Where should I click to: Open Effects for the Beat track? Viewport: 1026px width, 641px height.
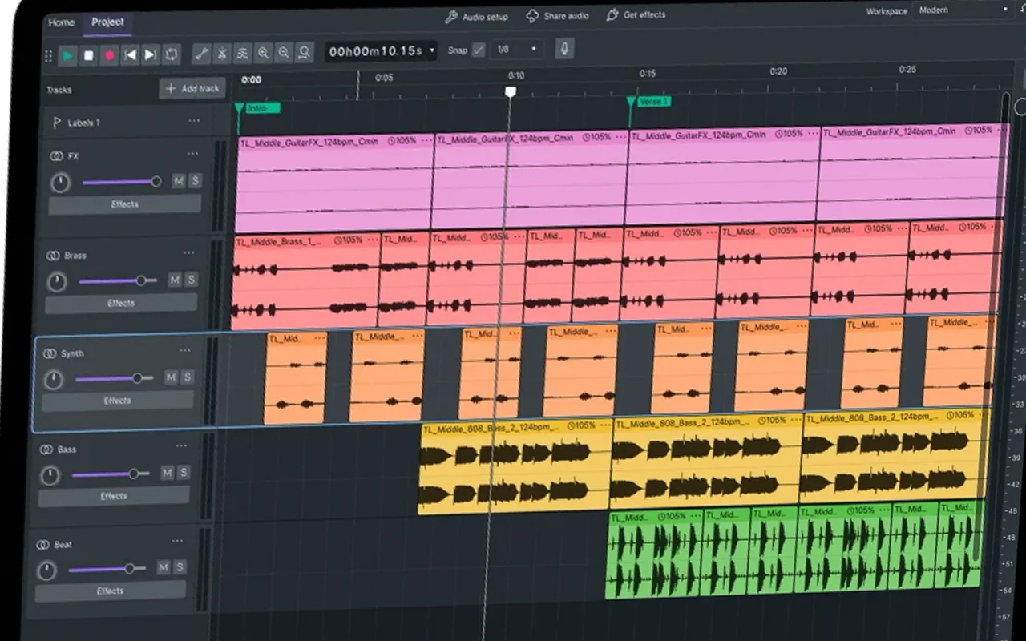(110, 591)
